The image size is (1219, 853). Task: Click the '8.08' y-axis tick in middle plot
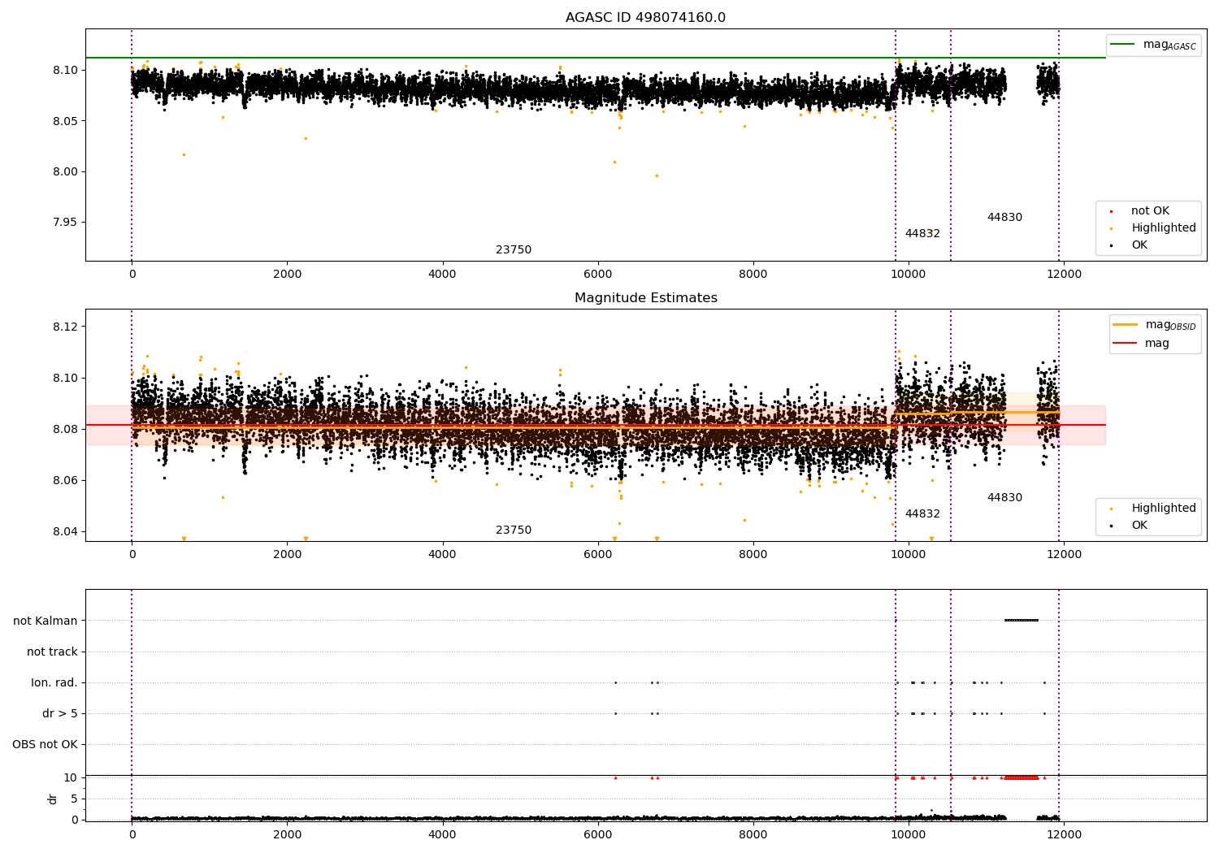pos(66,430)
